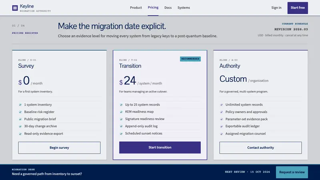This screenshot has width=320, height=180.
Task: Click 'For a governed, multi-system program.' text
Action: (244, 92)
